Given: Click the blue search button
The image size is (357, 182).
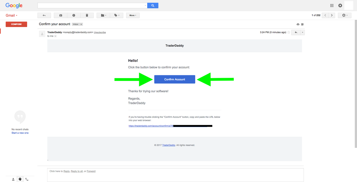Looking at the screenshot, I should tap(153, 5).
